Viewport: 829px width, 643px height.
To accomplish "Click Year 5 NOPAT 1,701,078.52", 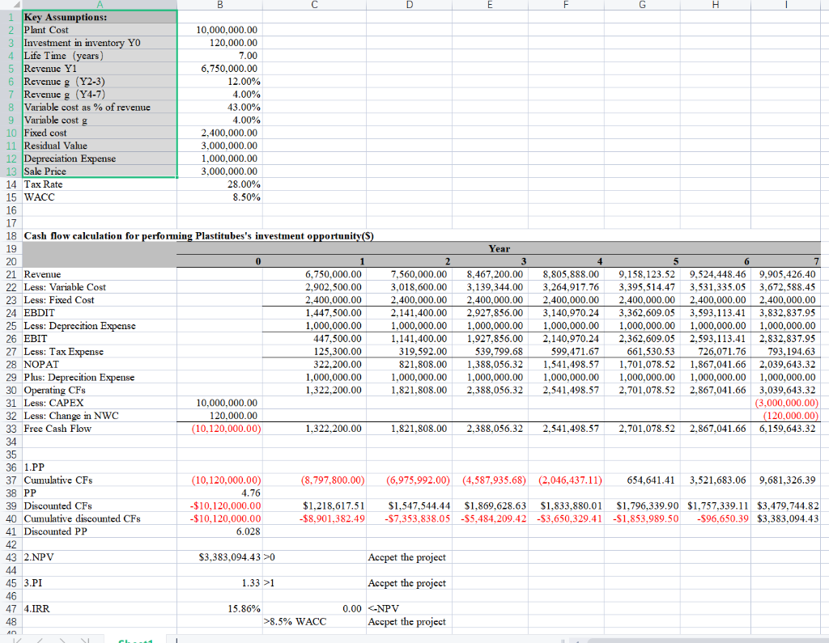I will tap(642, 365).
